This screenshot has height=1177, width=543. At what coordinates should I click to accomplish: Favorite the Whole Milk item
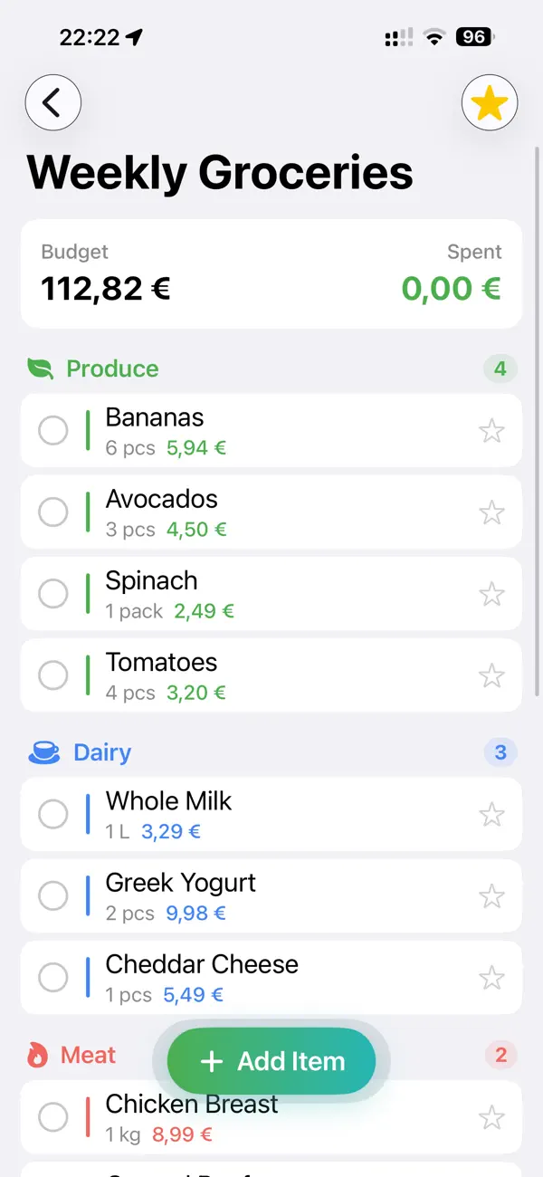tap(492, 814)
